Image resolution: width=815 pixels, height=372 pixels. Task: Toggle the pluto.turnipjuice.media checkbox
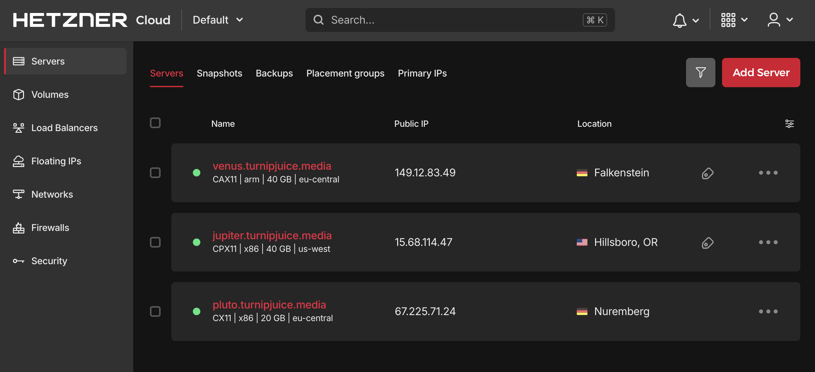[155, 311]
